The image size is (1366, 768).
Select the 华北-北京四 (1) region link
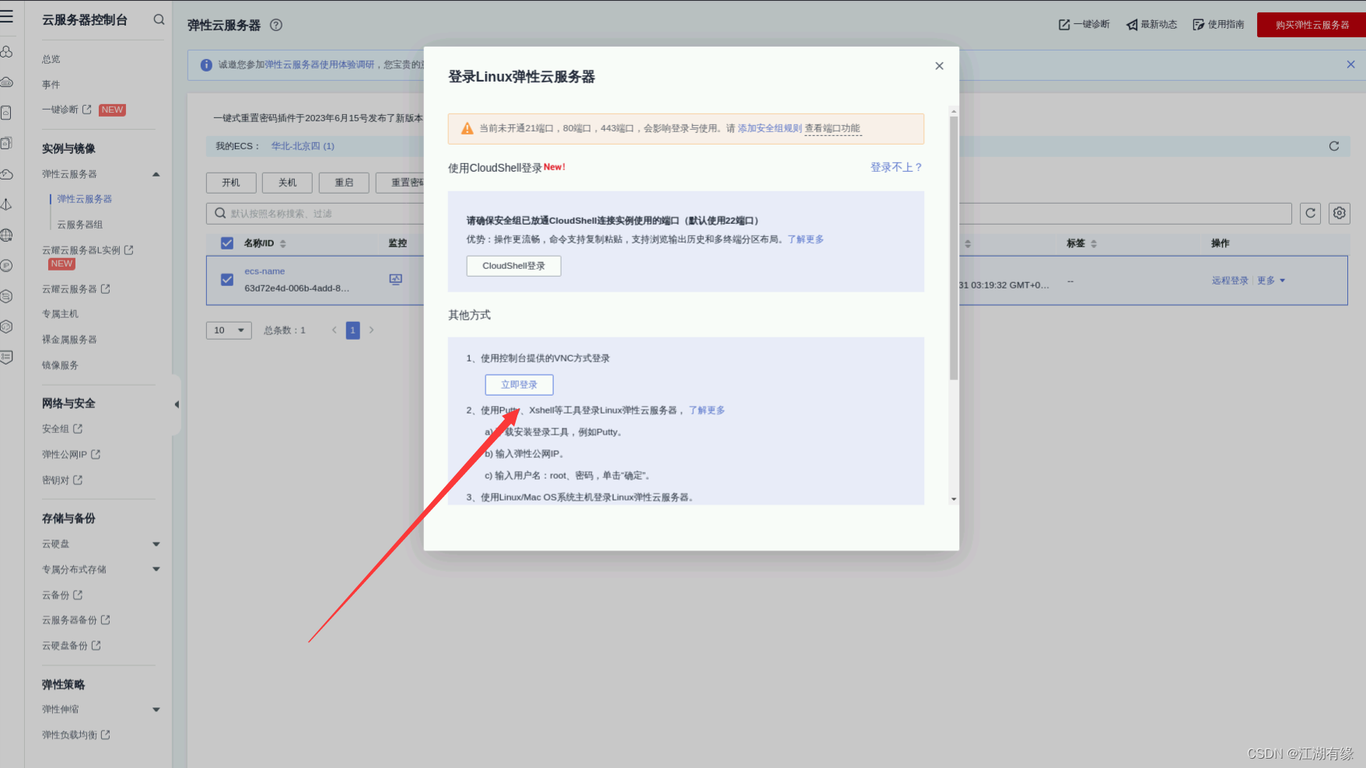point(303,146)
